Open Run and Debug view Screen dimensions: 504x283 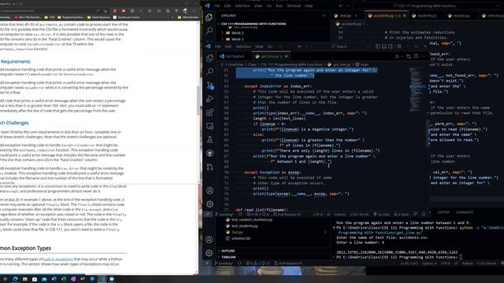(210, 99)
